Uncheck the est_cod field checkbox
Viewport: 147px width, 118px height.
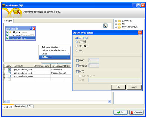(x=8, y=38)
